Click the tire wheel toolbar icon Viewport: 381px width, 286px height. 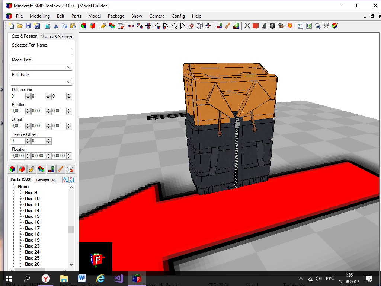(273, 26)
